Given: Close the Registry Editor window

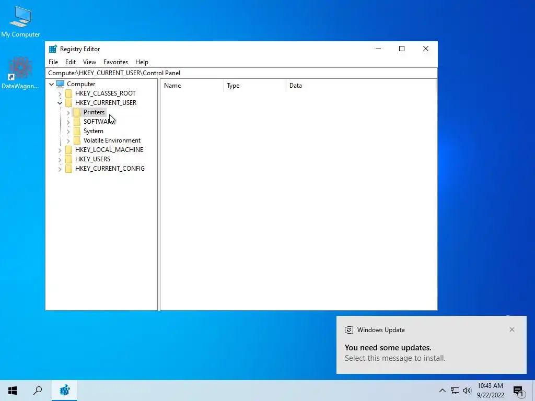Looking at the screenshot, I should [x=425, y=49].
